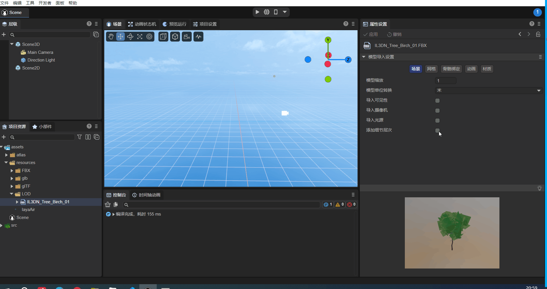Click the play button in top toolbar

coord(257,12)
